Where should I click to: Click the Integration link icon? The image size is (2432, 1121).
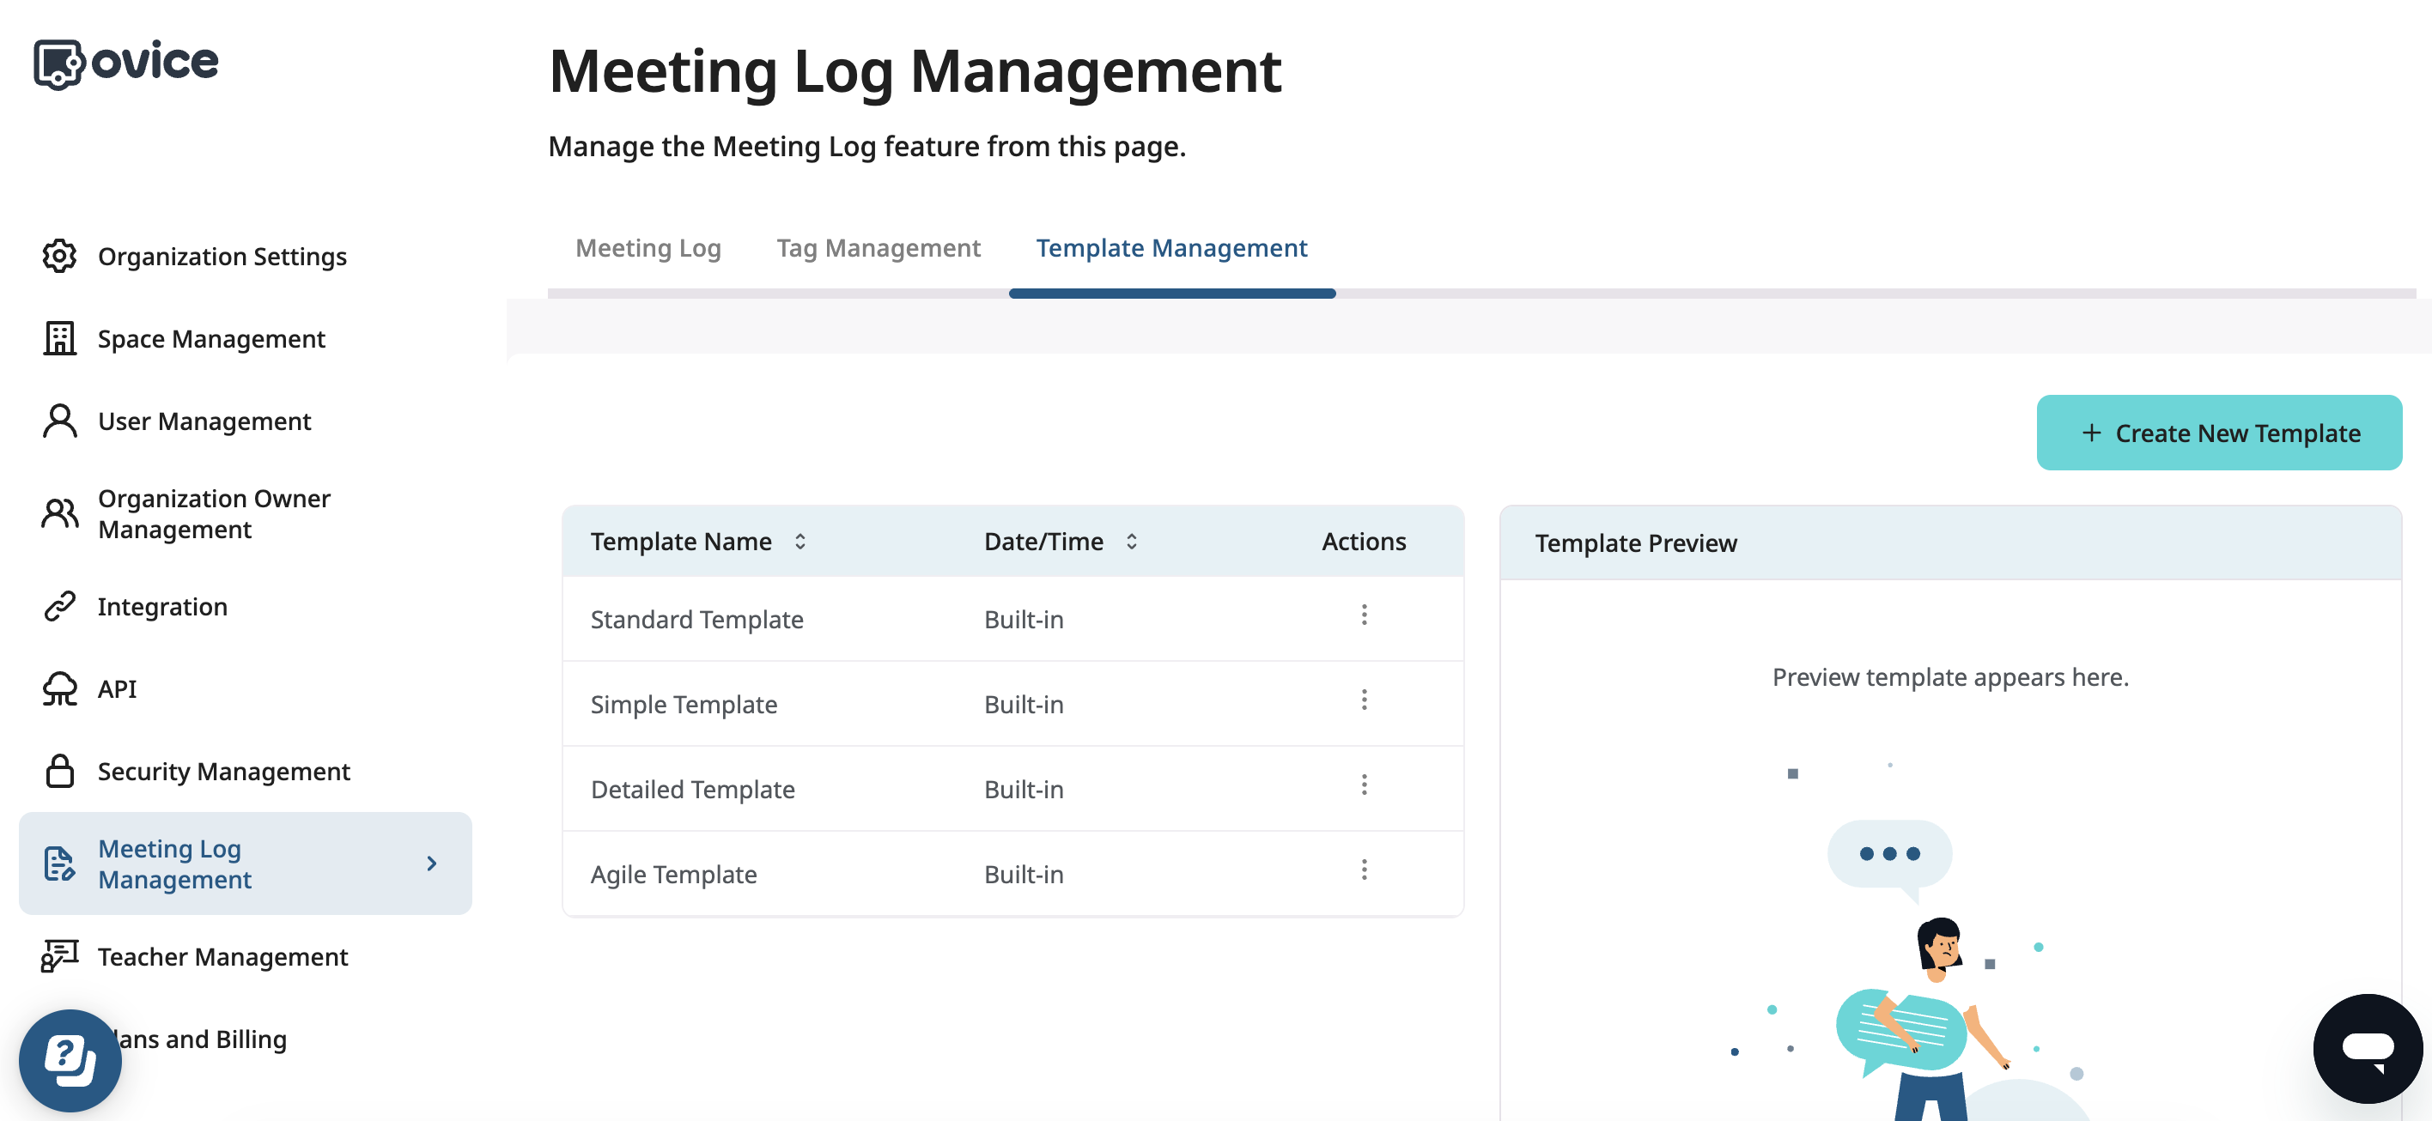click(59, 606)
